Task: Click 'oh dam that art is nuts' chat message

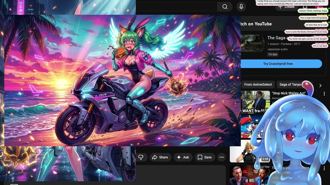Action: pyautogui.click(x=316, y=25)
